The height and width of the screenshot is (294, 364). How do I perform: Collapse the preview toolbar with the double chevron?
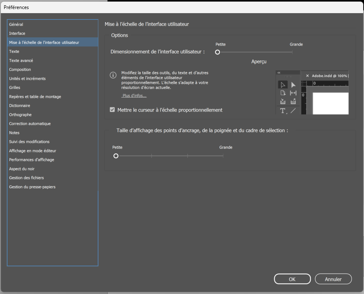click(279, 73)
